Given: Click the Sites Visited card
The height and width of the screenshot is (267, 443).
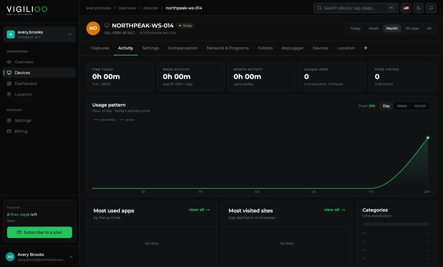Looking at the screenshot, I should [402, 77].
